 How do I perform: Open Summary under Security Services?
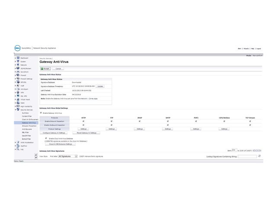25,113
